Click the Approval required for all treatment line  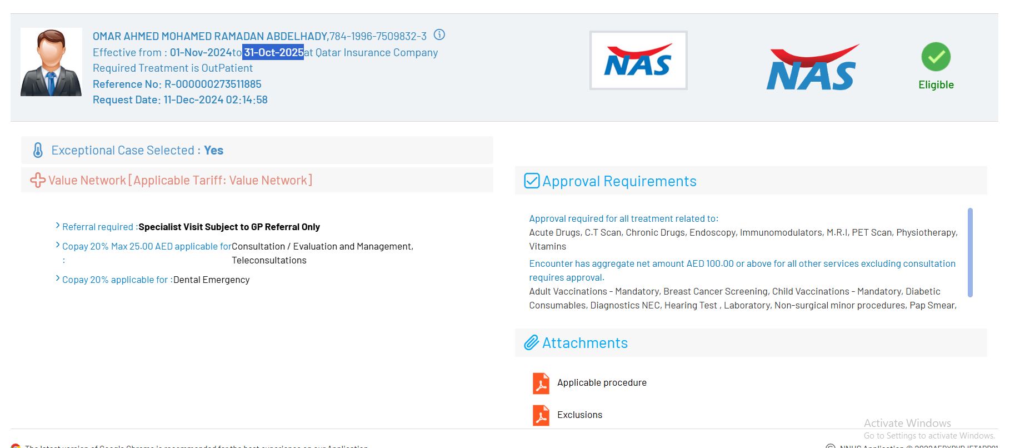click(623, 218)
